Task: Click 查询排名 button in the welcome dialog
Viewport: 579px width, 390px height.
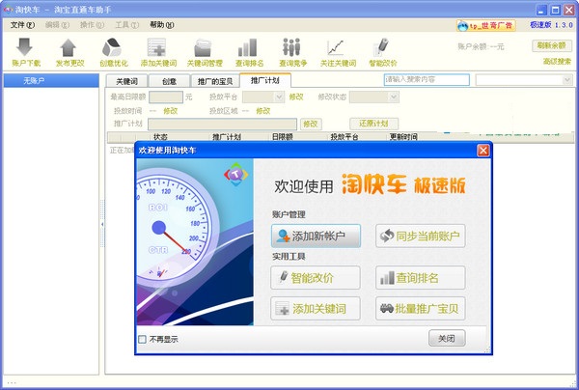Action: coord(421,277)
